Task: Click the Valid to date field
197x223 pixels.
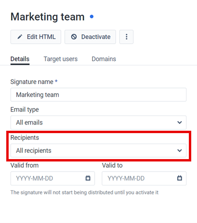Action: coord(144,178)
